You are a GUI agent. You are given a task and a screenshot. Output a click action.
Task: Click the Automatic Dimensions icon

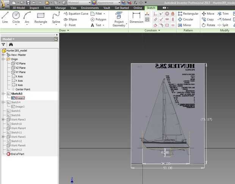147,14
